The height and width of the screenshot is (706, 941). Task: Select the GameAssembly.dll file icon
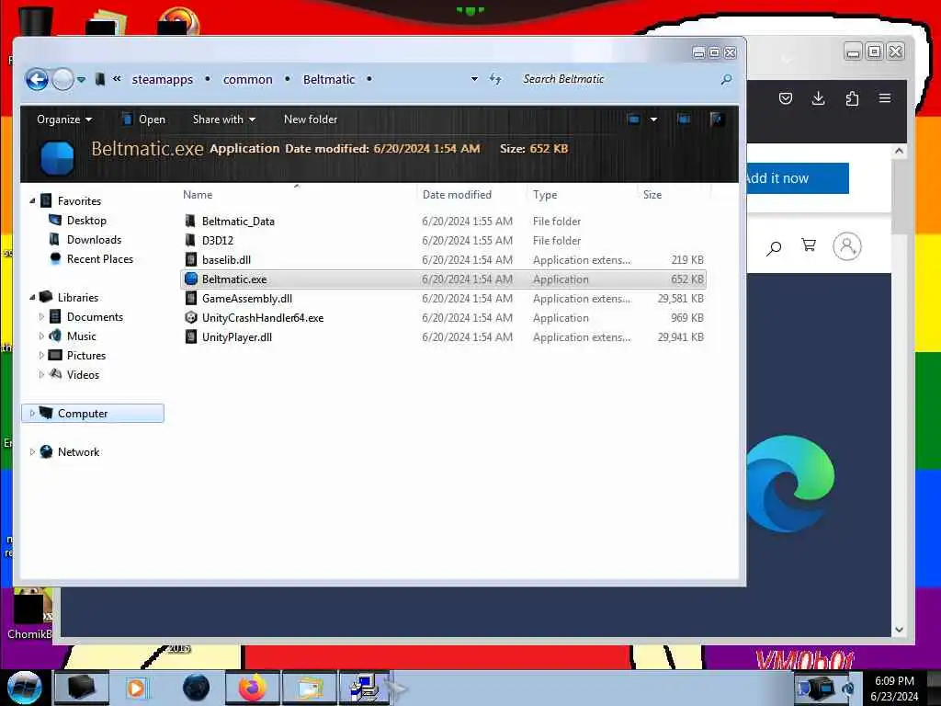tap(191, 299)
